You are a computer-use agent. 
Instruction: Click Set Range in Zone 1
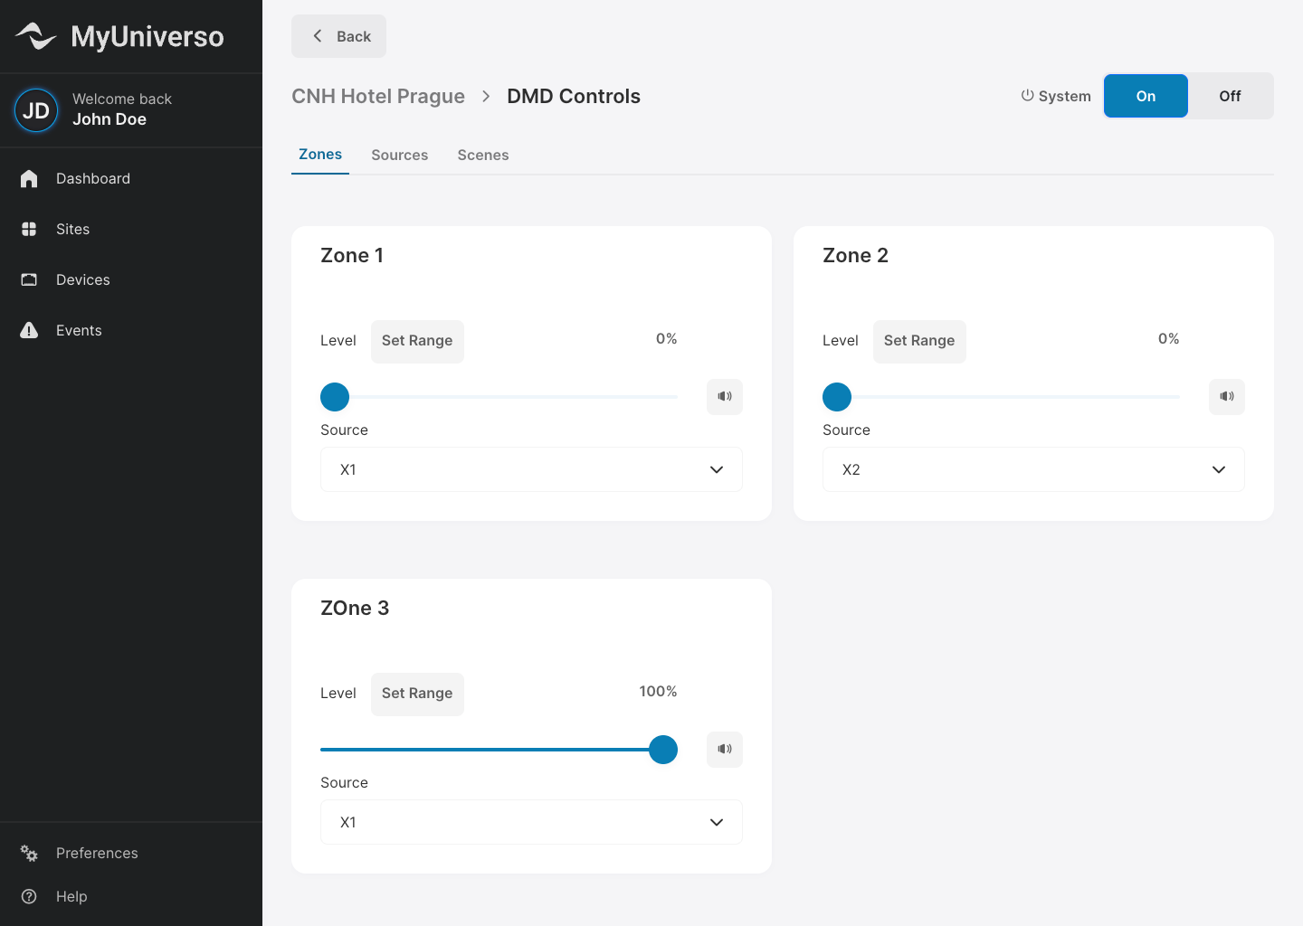pyautogui.click(x=417, y=341)
